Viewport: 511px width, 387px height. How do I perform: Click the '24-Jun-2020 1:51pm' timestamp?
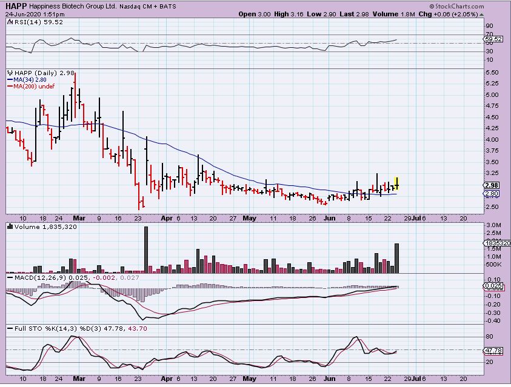coord(35,15)
